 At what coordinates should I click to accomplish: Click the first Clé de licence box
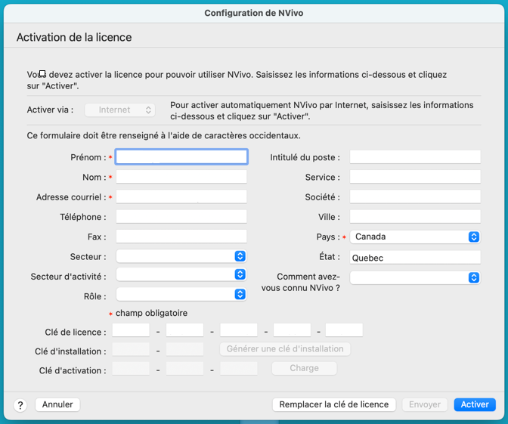[x=131, y=330]
